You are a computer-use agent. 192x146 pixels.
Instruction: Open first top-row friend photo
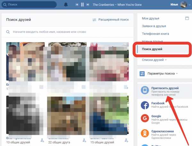[26, 62]
